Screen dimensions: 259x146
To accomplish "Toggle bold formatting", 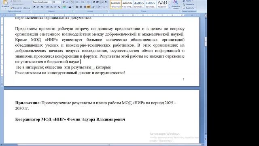I will [34, 7].
